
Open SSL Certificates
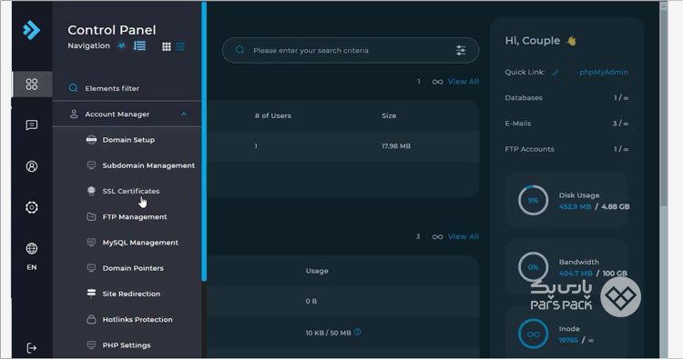[130, 191]
